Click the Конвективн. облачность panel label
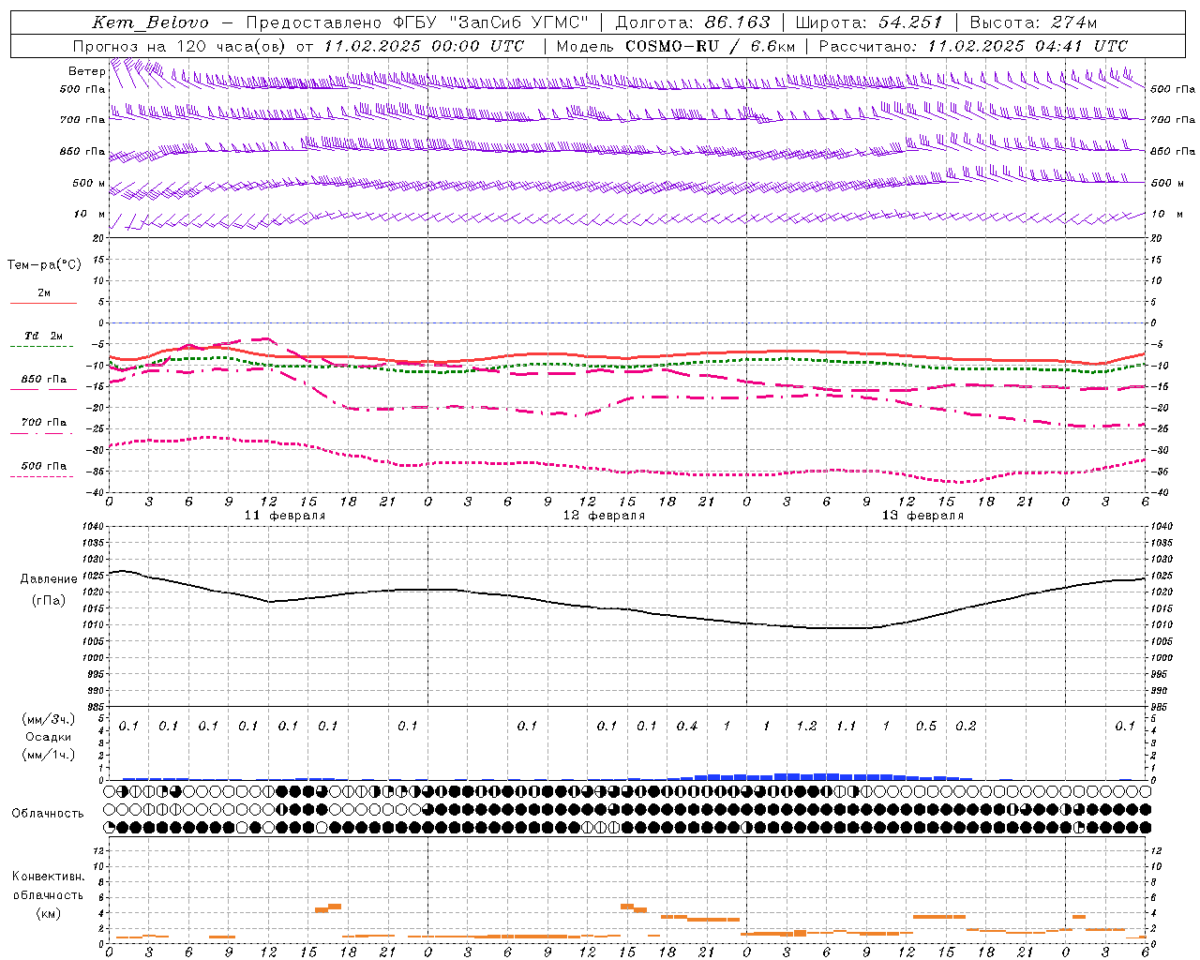This screenshot has width=1200, height=960. (48, 886)
